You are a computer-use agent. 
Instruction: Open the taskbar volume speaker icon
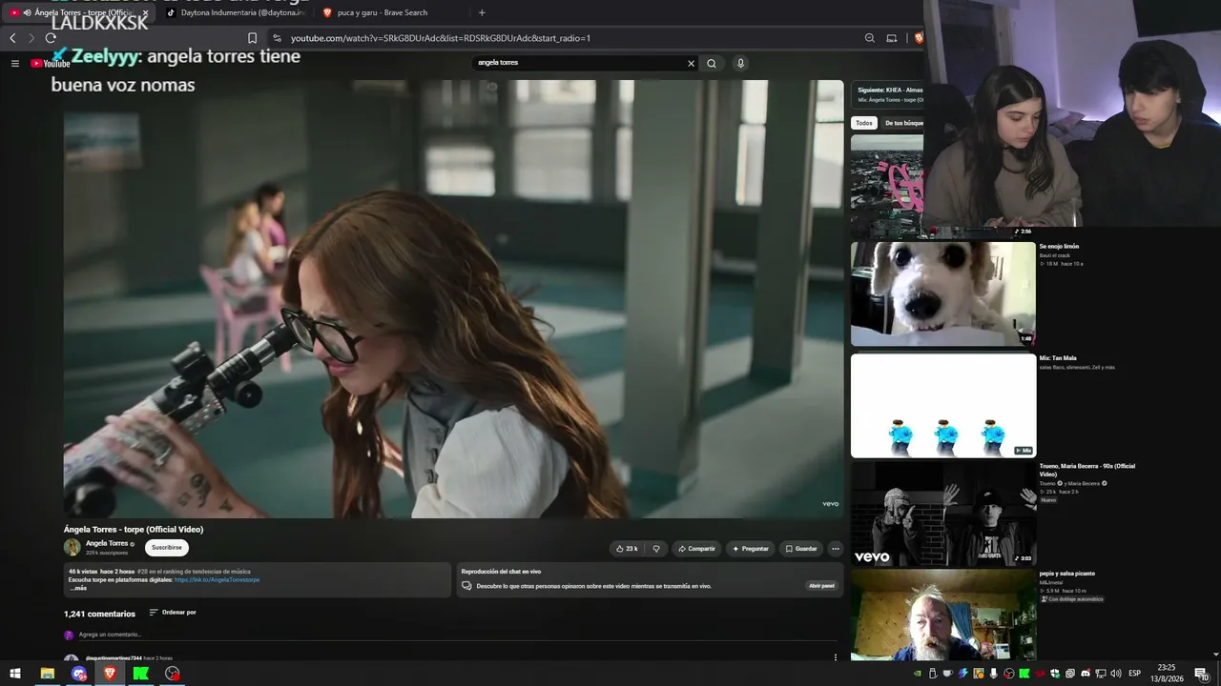[1115, 674]
